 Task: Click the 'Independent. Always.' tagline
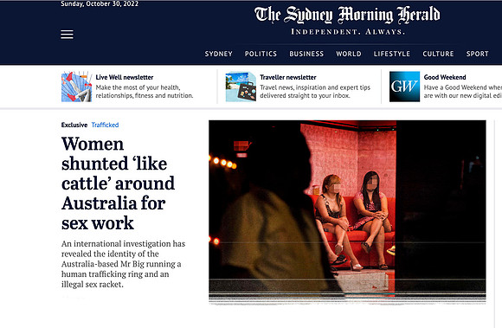(x=348, y=32)
